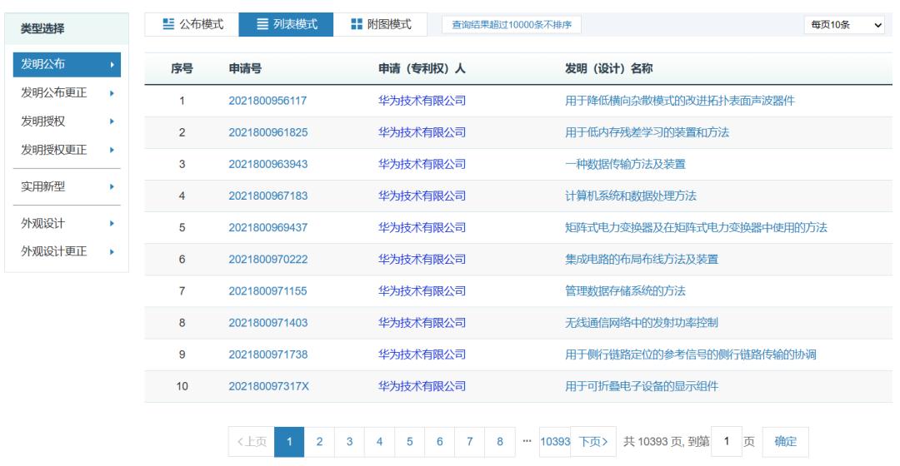The image size is (900, 466).
Task: Click 华为技术有限公司 applicant in row 5
Action: (x=422, y=227)
